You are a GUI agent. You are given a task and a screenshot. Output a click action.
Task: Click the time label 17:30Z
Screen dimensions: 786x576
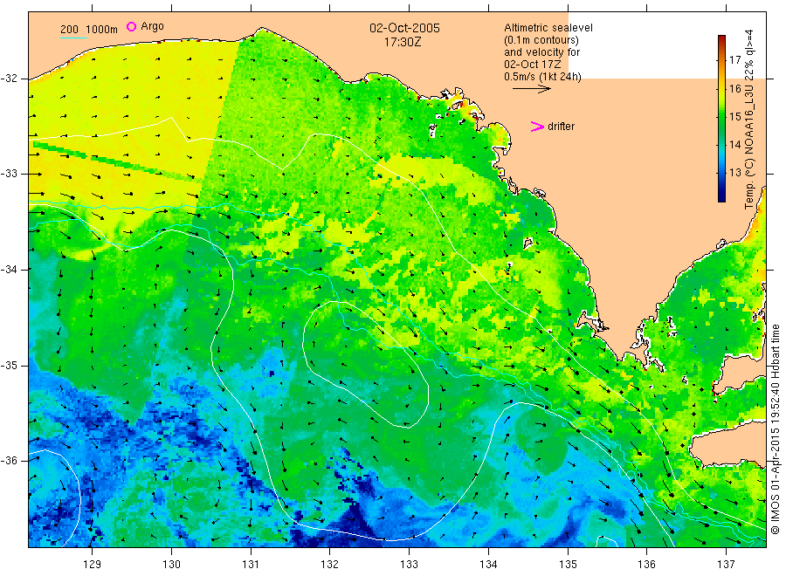point(403,43)
